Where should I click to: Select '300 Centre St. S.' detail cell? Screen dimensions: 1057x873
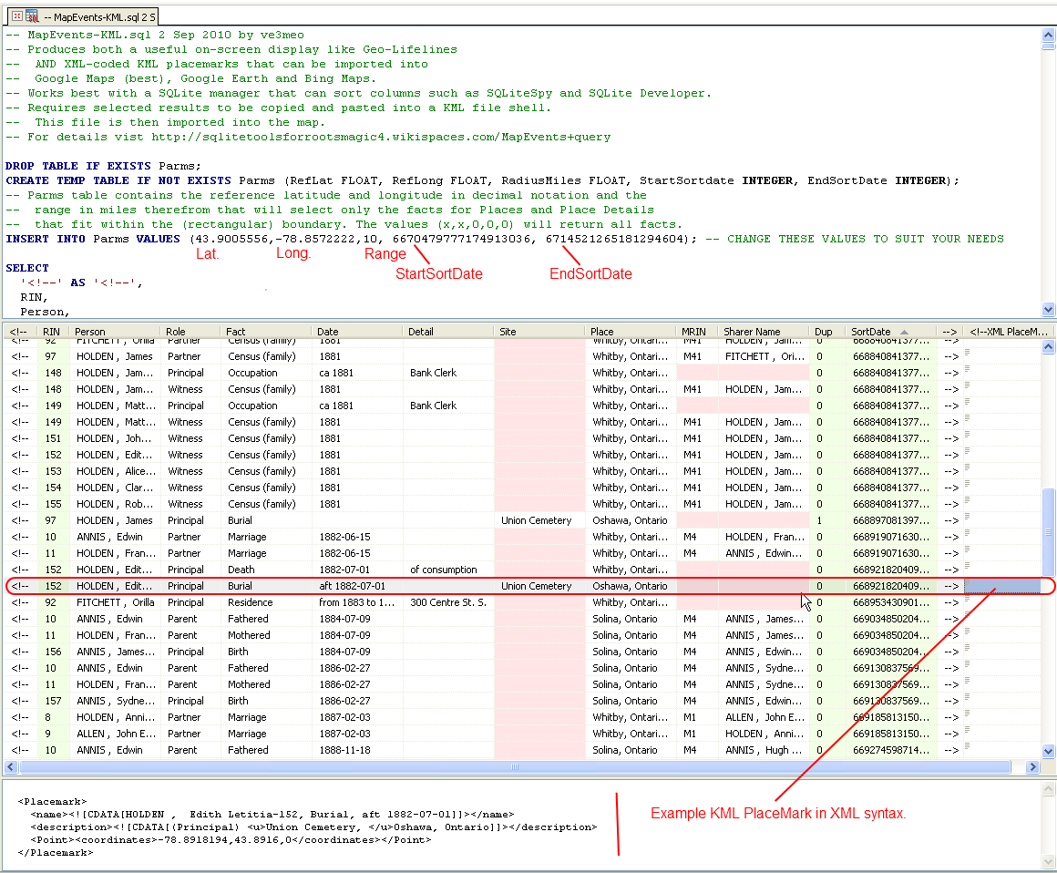click(448, 602)
